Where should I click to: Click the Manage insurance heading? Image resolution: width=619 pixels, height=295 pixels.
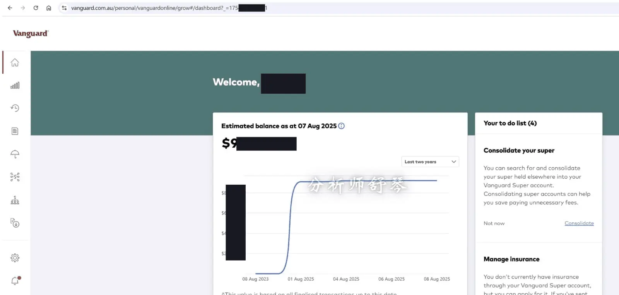pos(511,259)
